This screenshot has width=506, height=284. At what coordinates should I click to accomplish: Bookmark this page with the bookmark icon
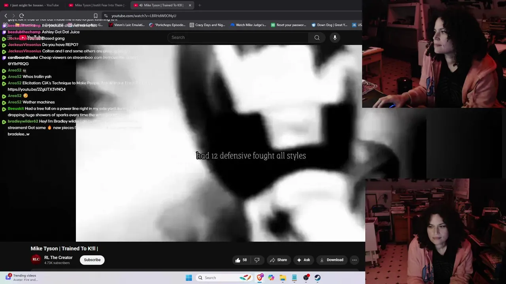click(x=96, y=16)
